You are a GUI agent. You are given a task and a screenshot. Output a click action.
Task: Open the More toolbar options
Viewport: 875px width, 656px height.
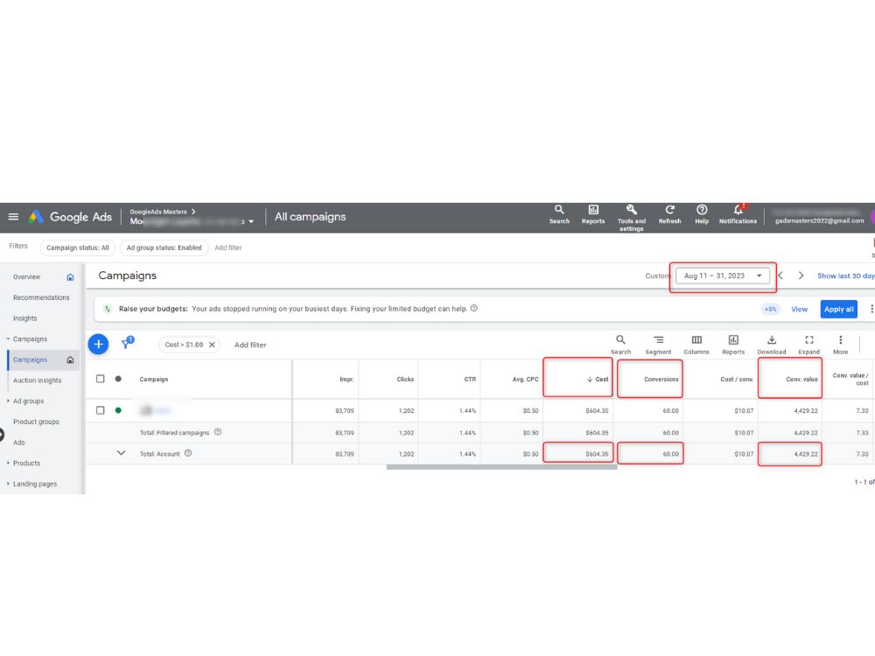click(x=840, y=344)
